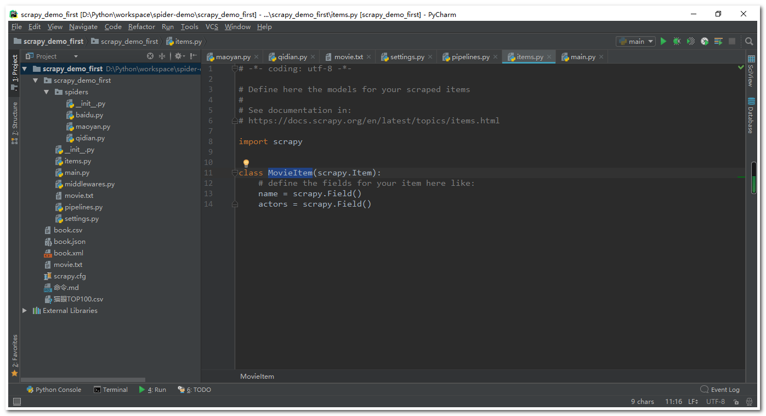
Task: Click the Project tree horizontal scrollbar
Action: (82, 379)
